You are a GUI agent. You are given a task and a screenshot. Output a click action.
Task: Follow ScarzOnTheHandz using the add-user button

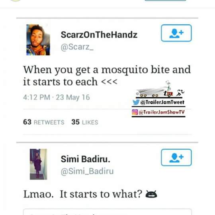pyautogui.click(x=176, y=33)
